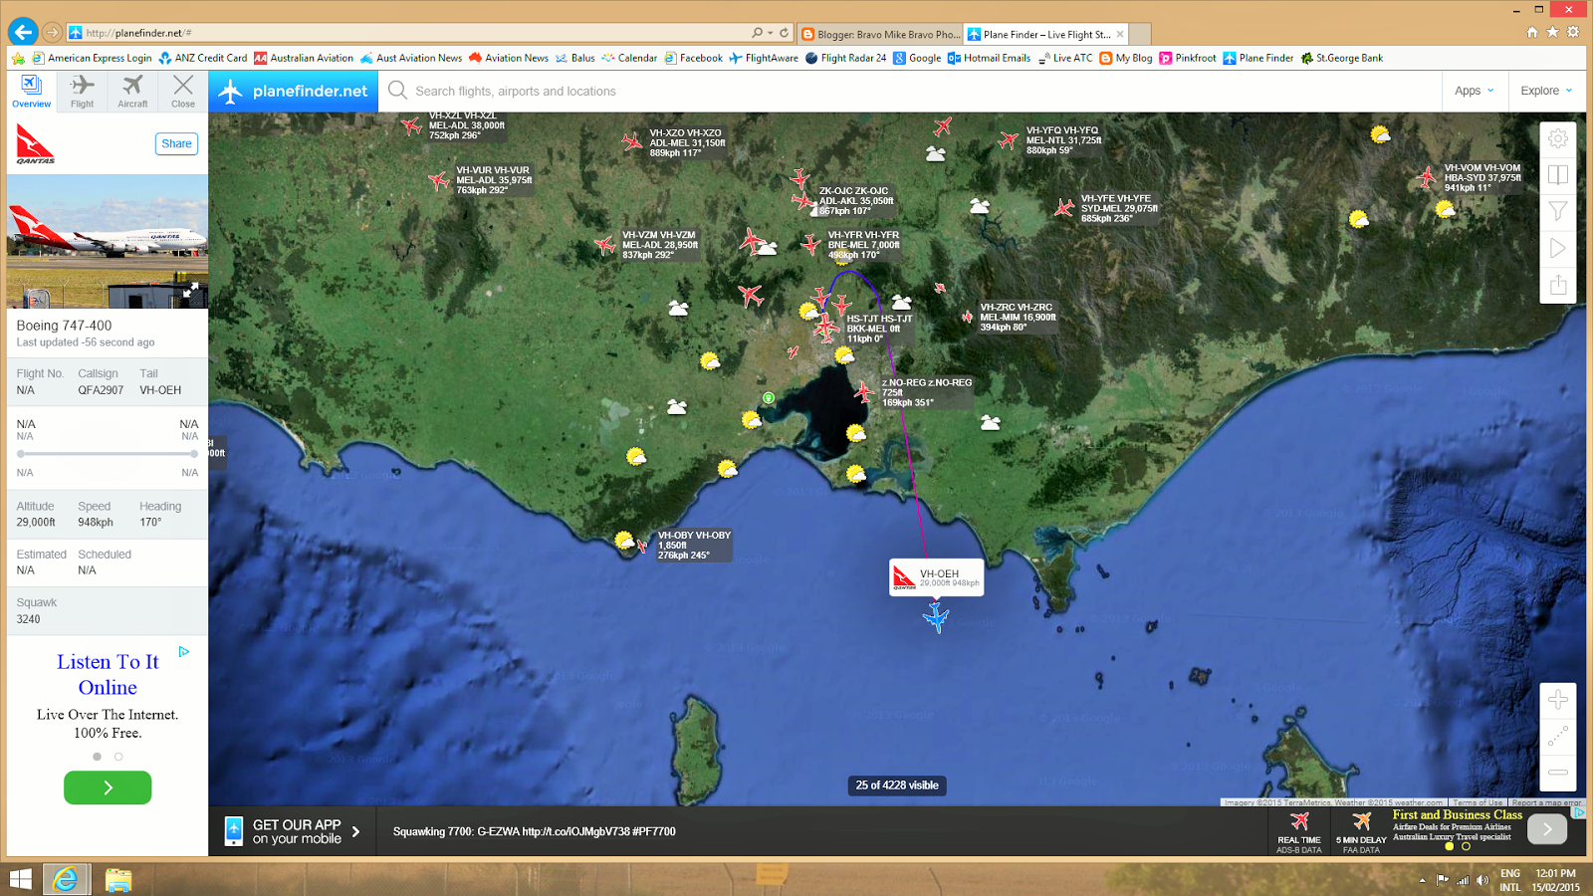Click the Qantas airline logo in panel
This screenshot has width=1593, height=896.
pyautogui.click(x=36, y=144)
